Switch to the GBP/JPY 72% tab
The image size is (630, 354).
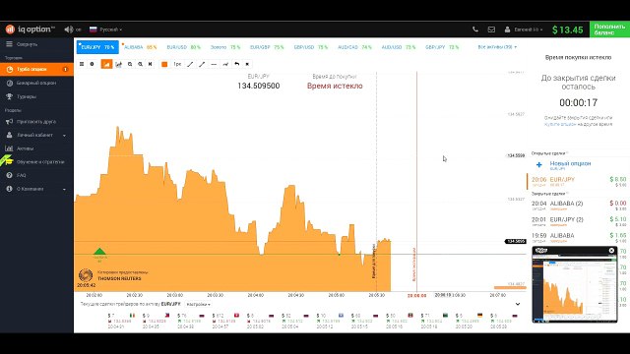pos(442,47)
